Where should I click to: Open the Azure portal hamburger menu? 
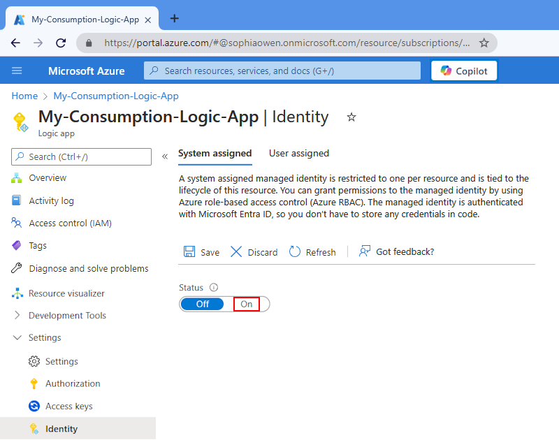tap(17, 71)
